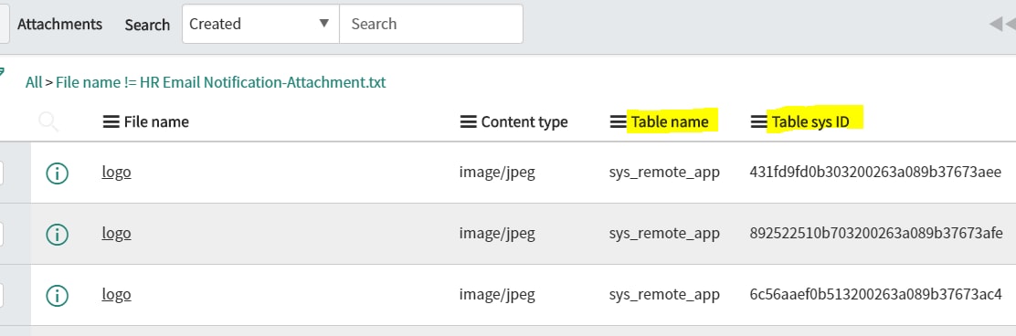
Task: Open the Attachments list title menu
Action: [59, 25]
